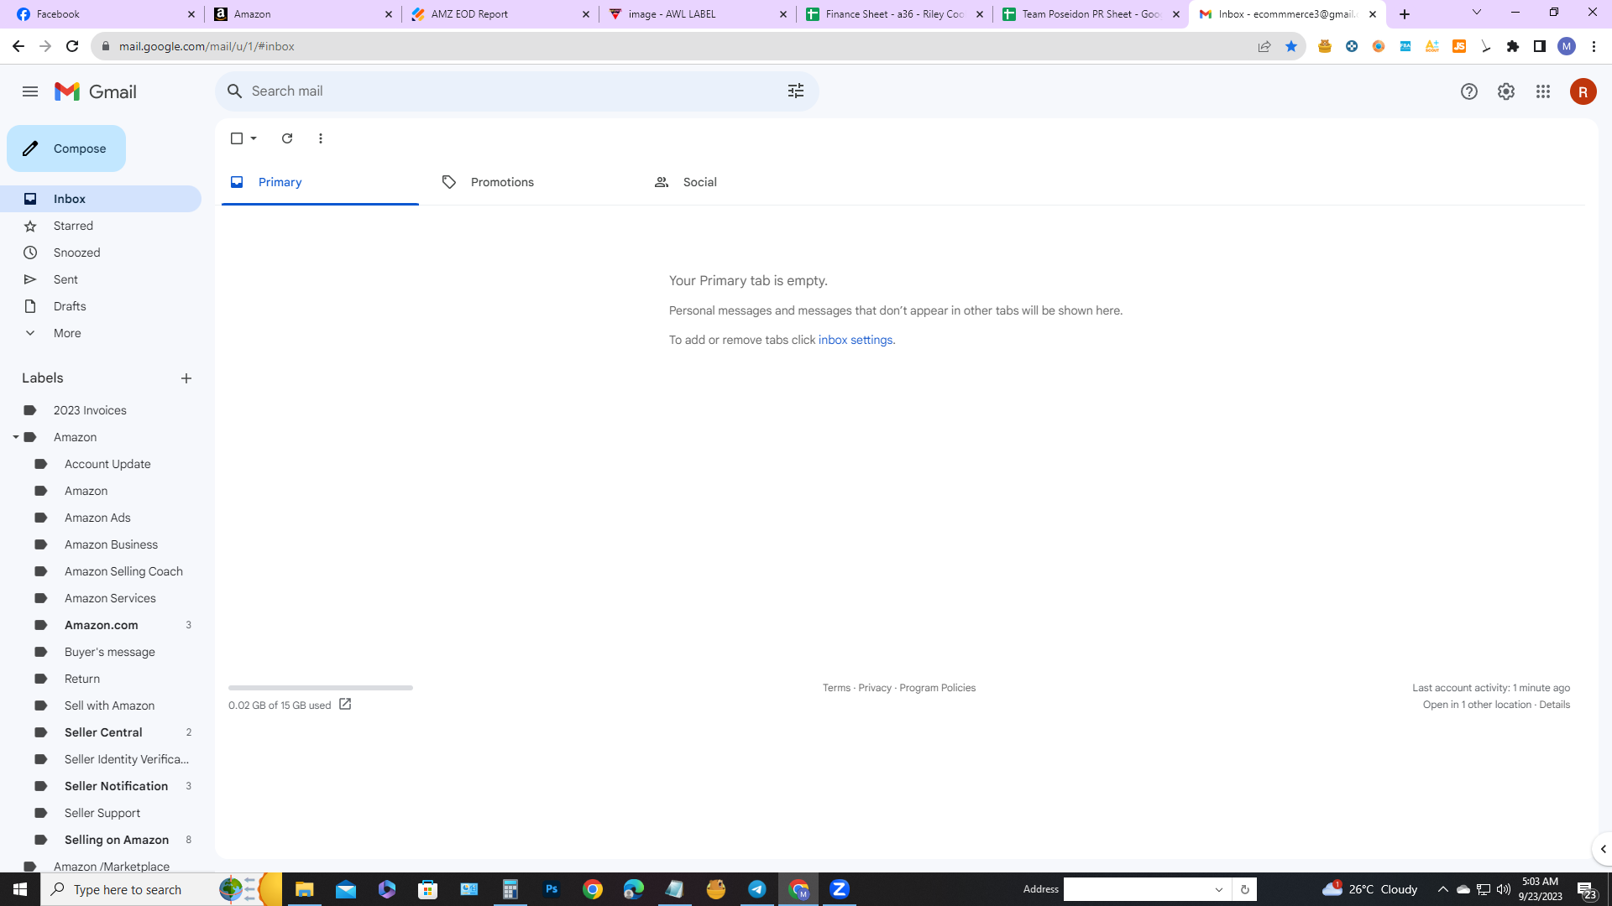Open the Google apps grid
1612x906 pixels.
1542,91
